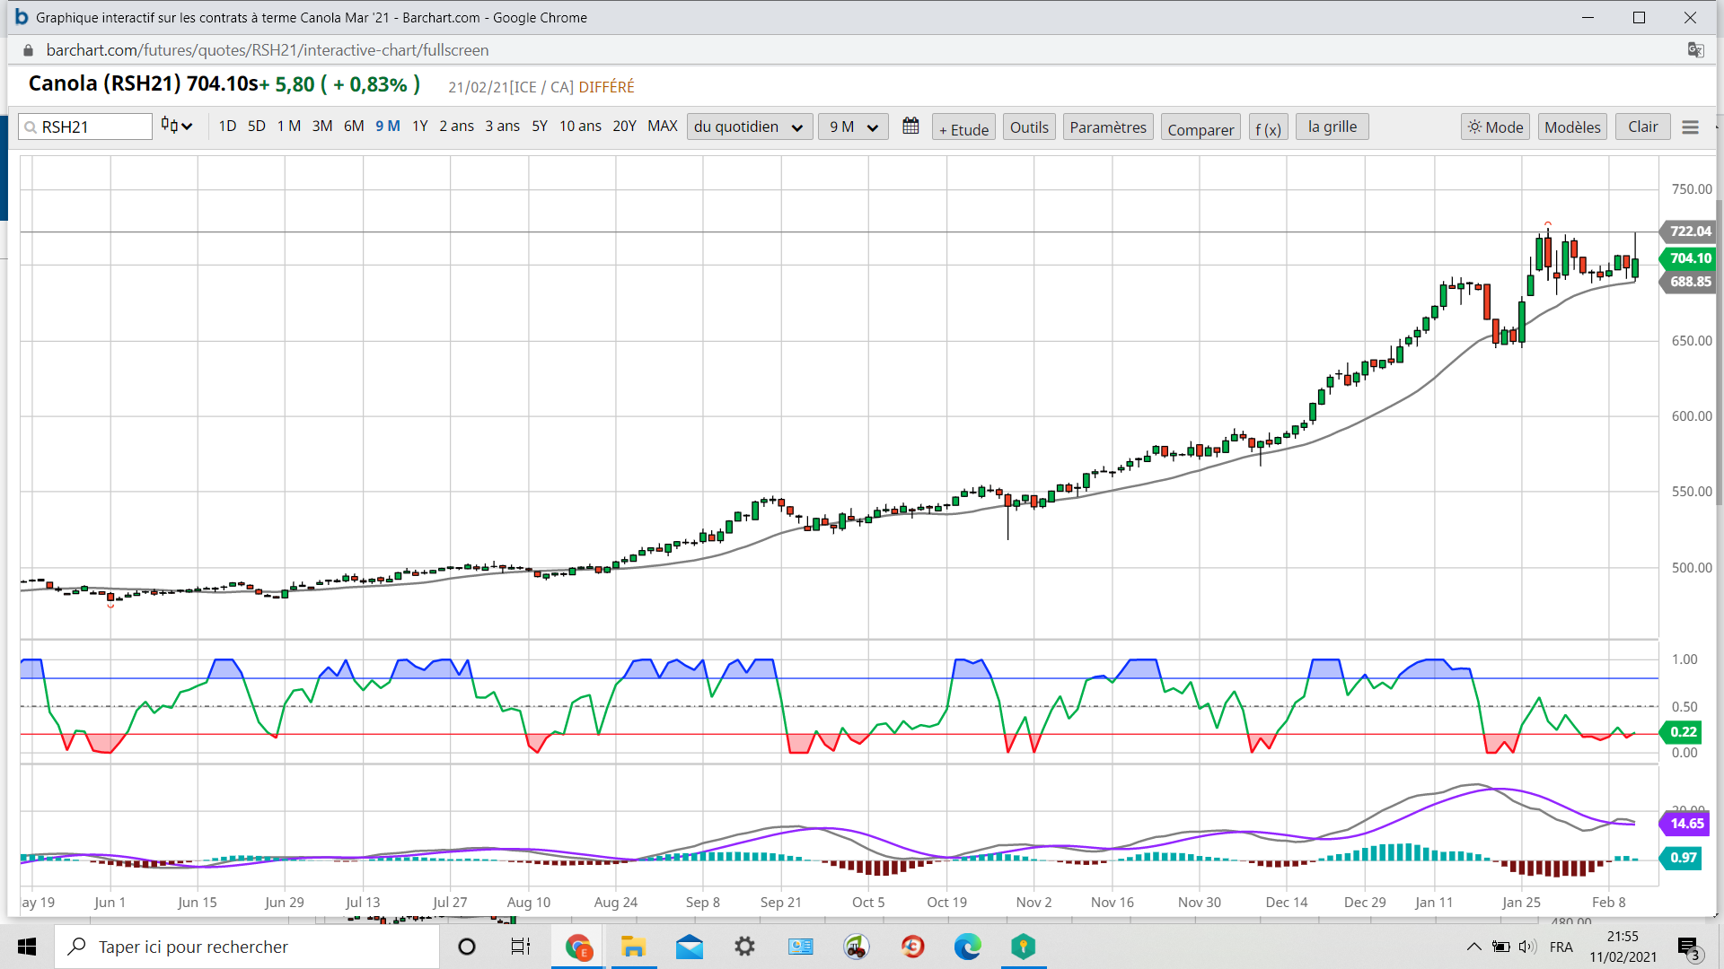Open Windows notification center icon
The image size is (1724, 969).
point(1688,947)
